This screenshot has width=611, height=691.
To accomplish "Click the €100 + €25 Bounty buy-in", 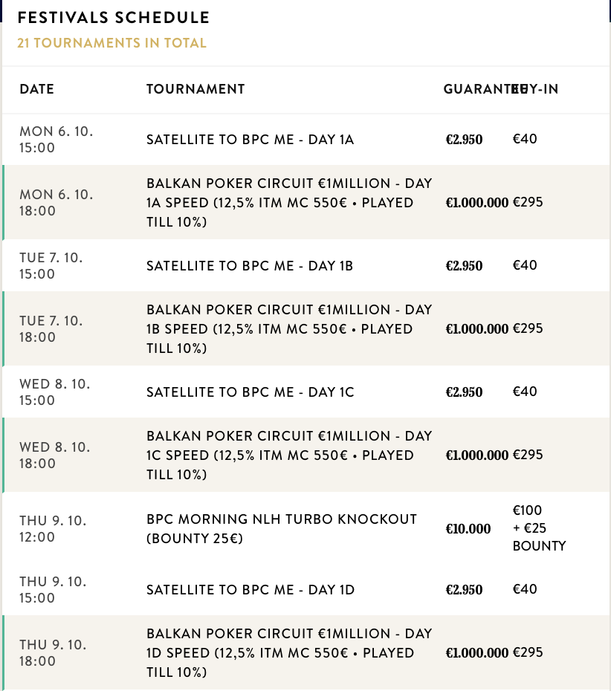I will (539, 528).
